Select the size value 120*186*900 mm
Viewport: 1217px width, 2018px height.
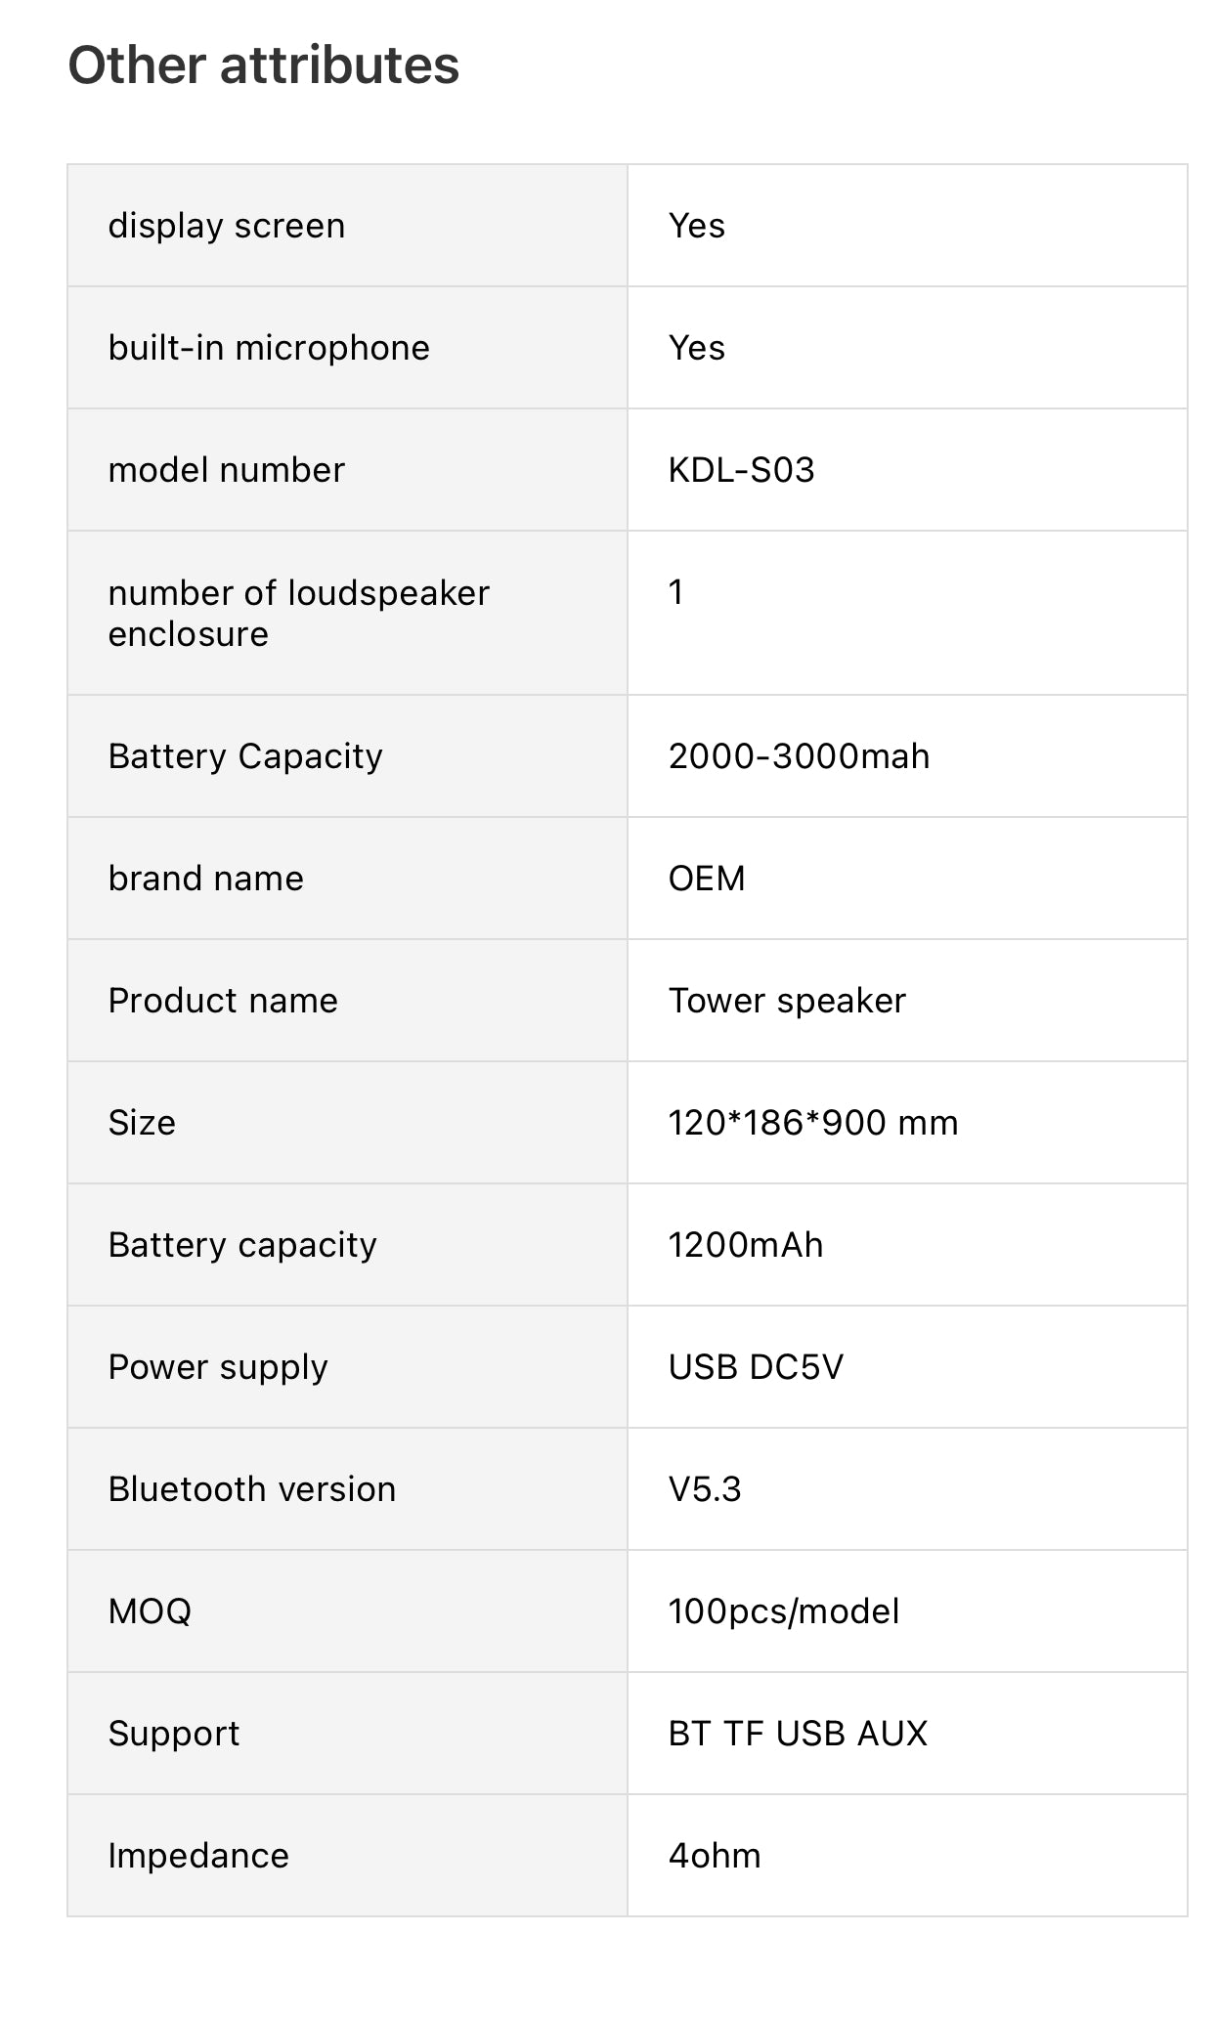pyautogui.click(x=812, y=1123)
